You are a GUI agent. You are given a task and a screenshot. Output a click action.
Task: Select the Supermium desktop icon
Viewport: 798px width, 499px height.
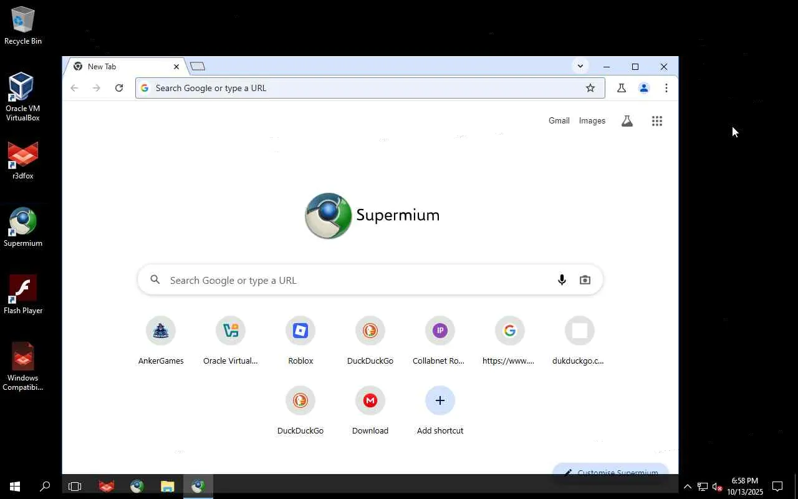[x=23, y=228]
